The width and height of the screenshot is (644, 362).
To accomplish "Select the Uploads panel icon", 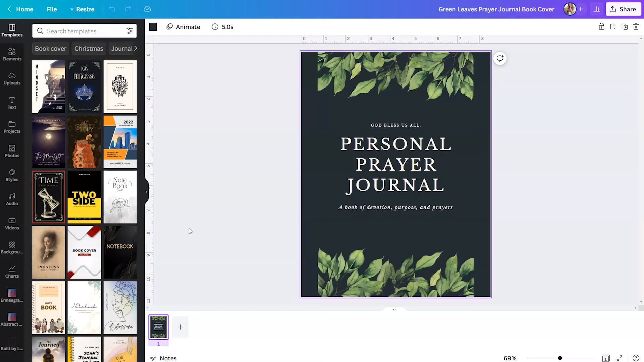I will click(x=12, y=78).
